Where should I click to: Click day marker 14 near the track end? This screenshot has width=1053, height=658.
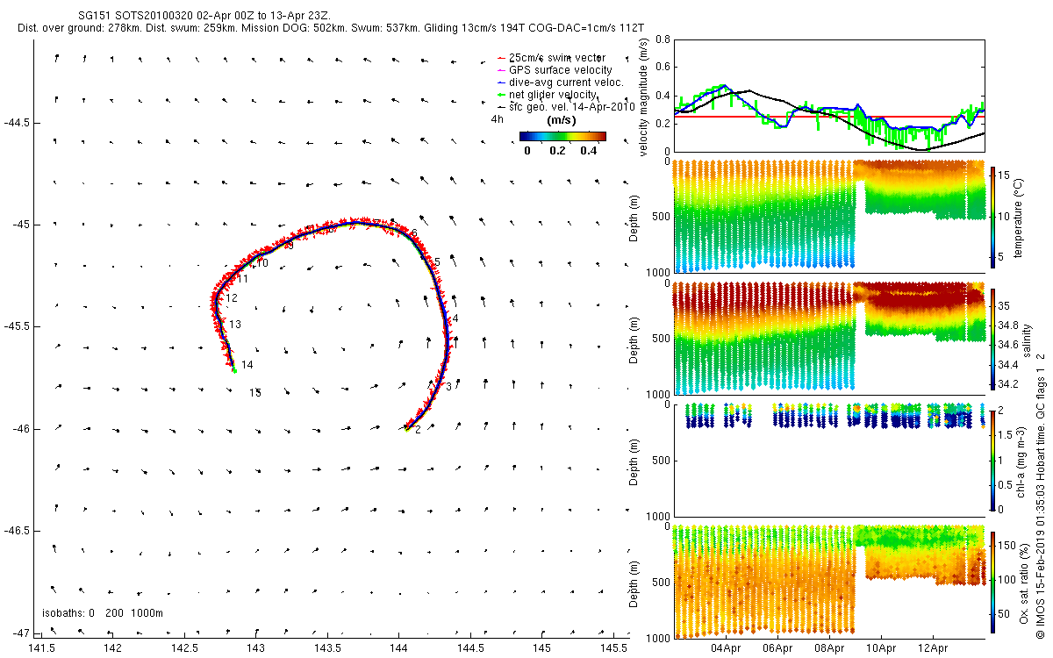click(247, 365)
